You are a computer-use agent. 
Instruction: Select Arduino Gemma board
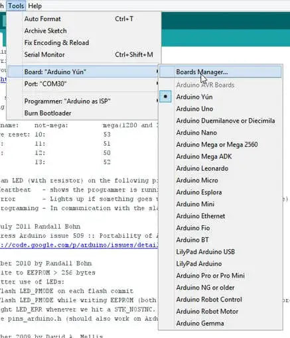220,323
